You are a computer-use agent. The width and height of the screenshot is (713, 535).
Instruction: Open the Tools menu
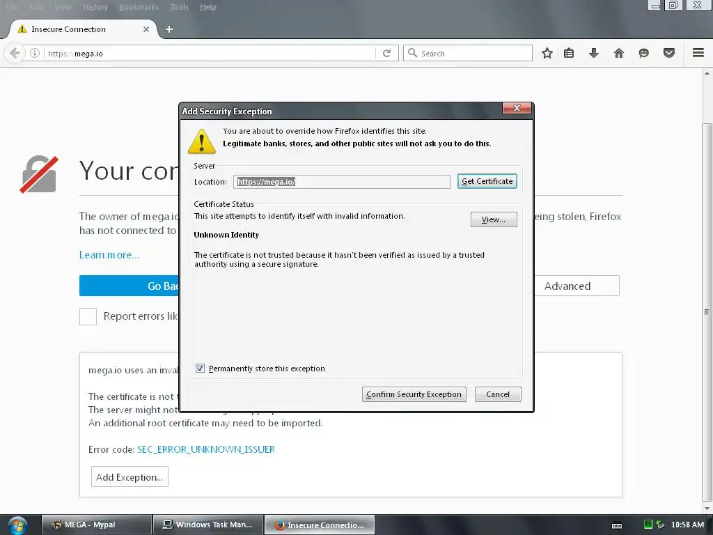point(179,7)
